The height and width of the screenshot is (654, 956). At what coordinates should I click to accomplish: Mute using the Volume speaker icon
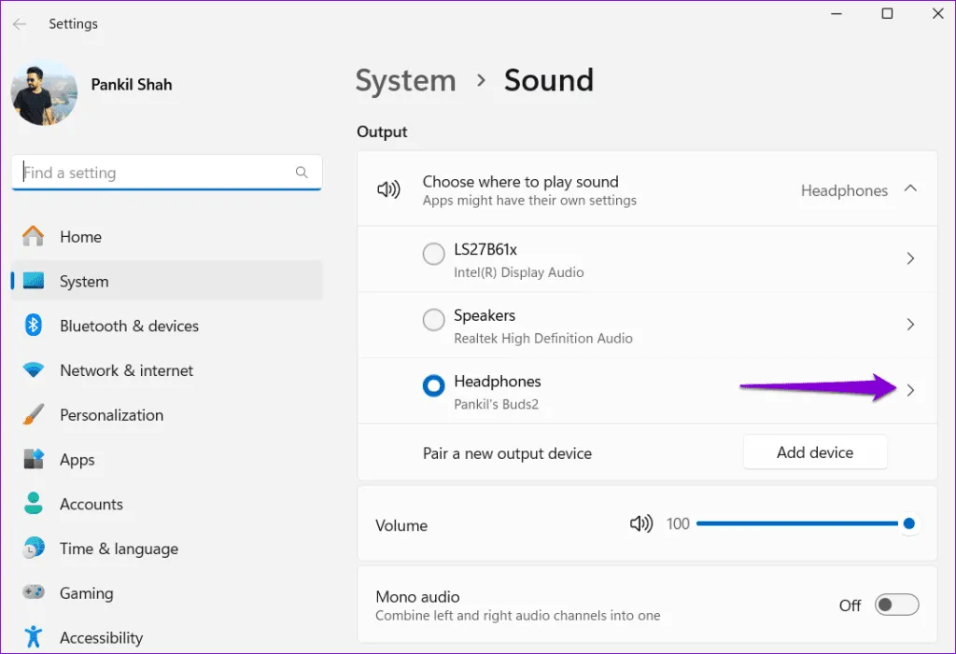coord(641,524)
